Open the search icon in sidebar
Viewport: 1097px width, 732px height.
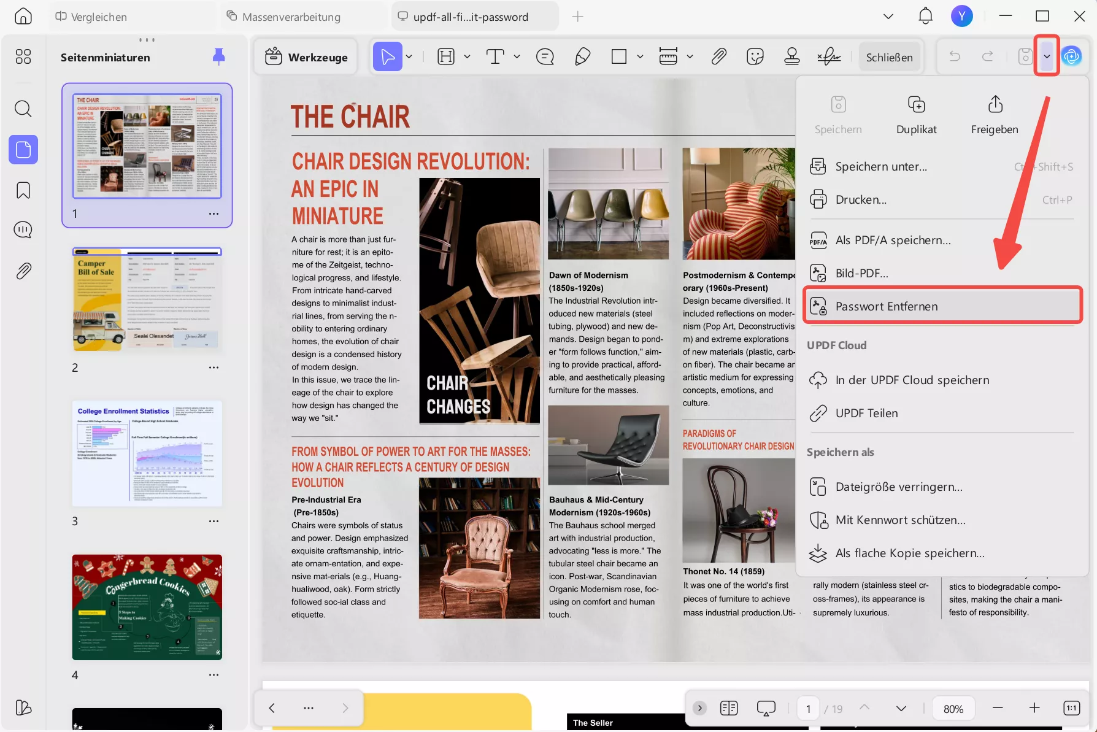(23, 109)
